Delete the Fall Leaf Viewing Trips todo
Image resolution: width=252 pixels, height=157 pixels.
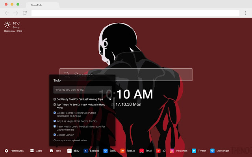[x=110, y=99]
